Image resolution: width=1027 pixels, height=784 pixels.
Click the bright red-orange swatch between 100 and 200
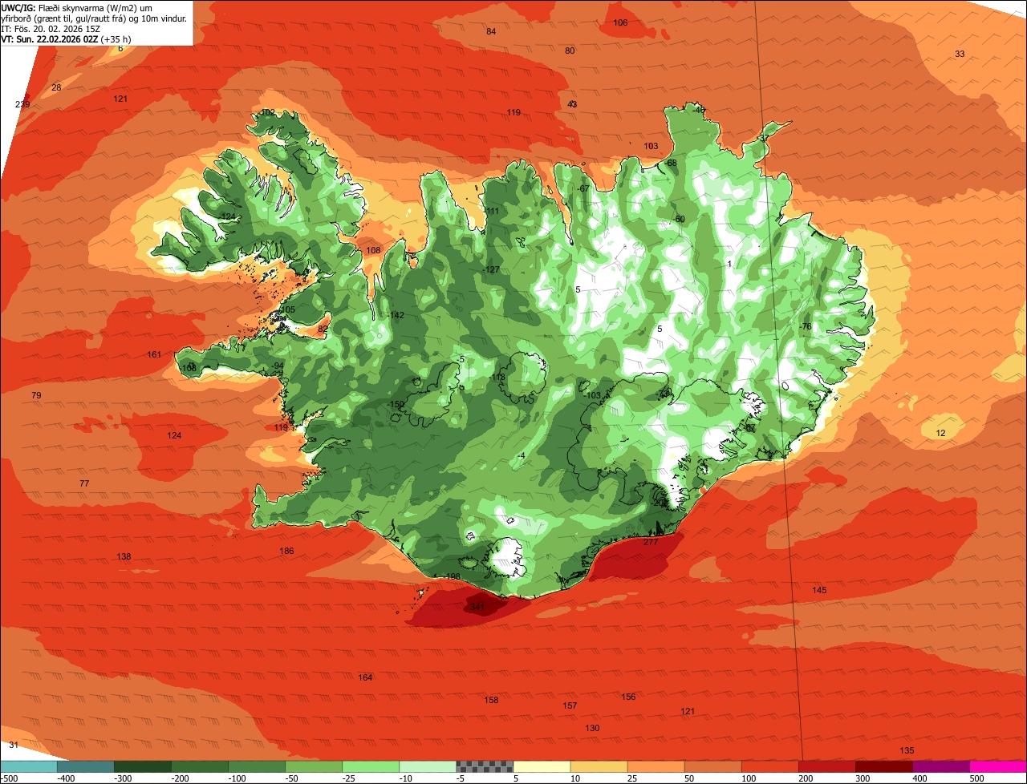pos(769,766)
